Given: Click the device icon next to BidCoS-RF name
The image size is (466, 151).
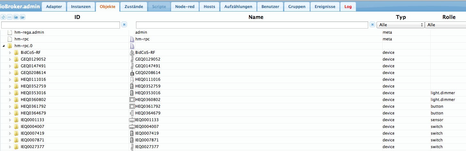Looking at the screenshot, I should click(x=132, y=53).
